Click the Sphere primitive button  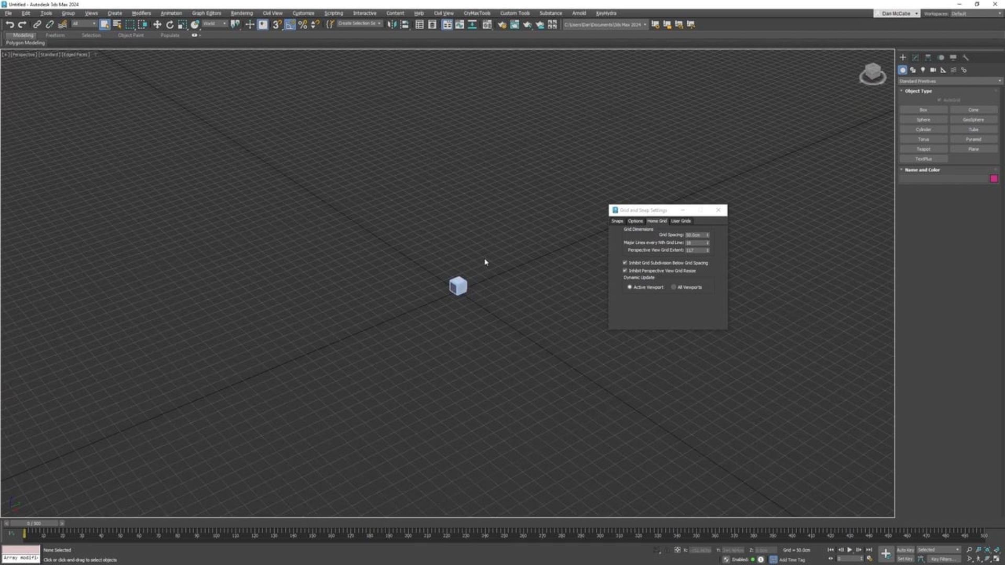[x=923, y=120]
